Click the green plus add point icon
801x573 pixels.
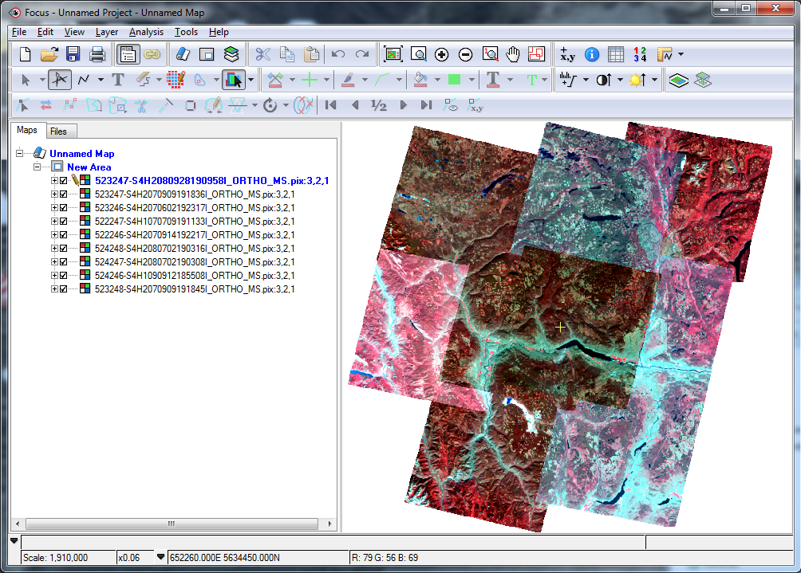pos(309,80)
